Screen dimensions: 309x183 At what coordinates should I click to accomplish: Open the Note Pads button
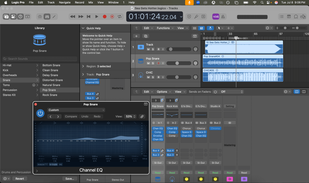[289, 17]
